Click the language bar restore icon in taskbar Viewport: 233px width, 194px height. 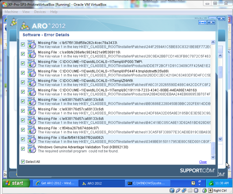(199, 182)
